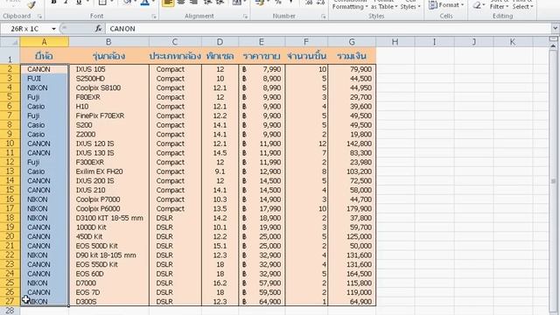Click the model cell D7000
560x315 pixels.
[x=108, y=283]
